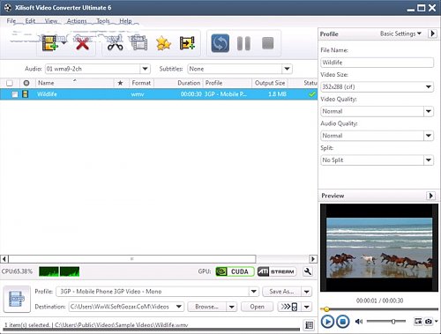Open the log list icon in status bar
Screen dimensions: 441x334
coord(309,325)
